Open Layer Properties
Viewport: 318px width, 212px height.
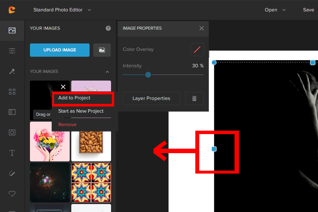pyautogui.click(x=151, y=99)
